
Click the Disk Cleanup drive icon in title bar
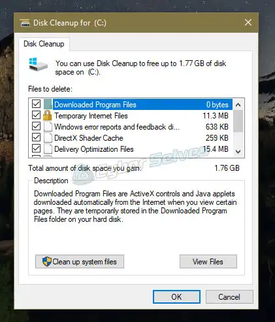coord(25,23)
